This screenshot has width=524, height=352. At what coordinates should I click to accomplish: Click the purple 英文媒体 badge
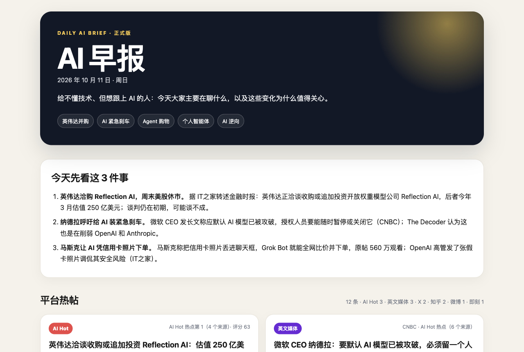click(x=288, y=328)
